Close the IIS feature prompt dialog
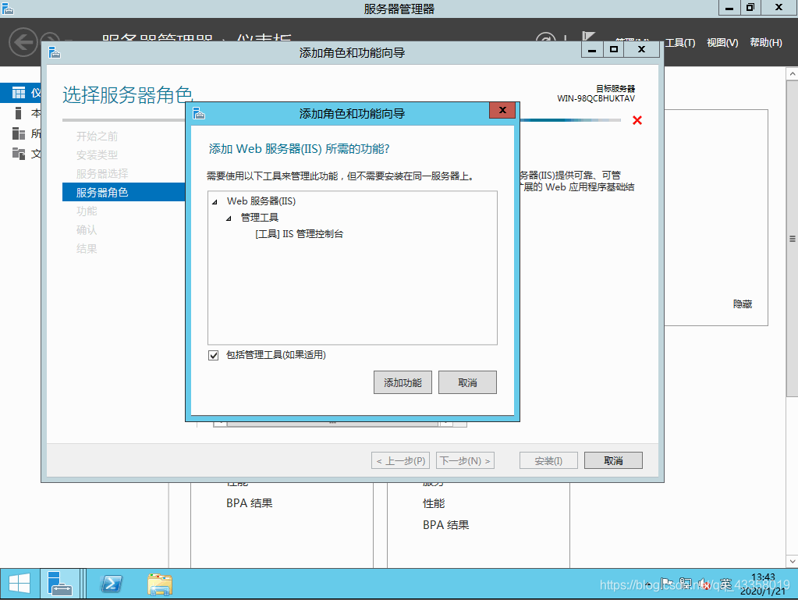The image size is (798, 600). 502,111
